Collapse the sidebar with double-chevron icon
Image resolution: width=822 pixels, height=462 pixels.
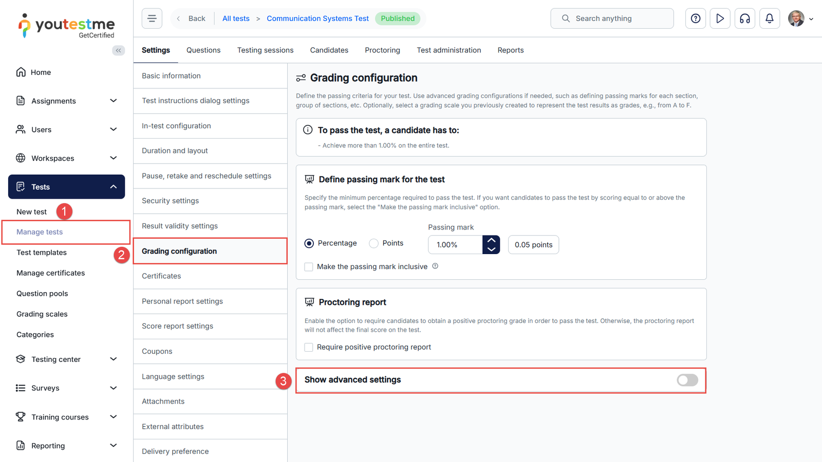point(119,50)
